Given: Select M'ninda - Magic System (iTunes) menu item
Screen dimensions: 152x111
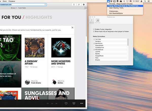Looking at the screenshot, I should click(125, 4).
